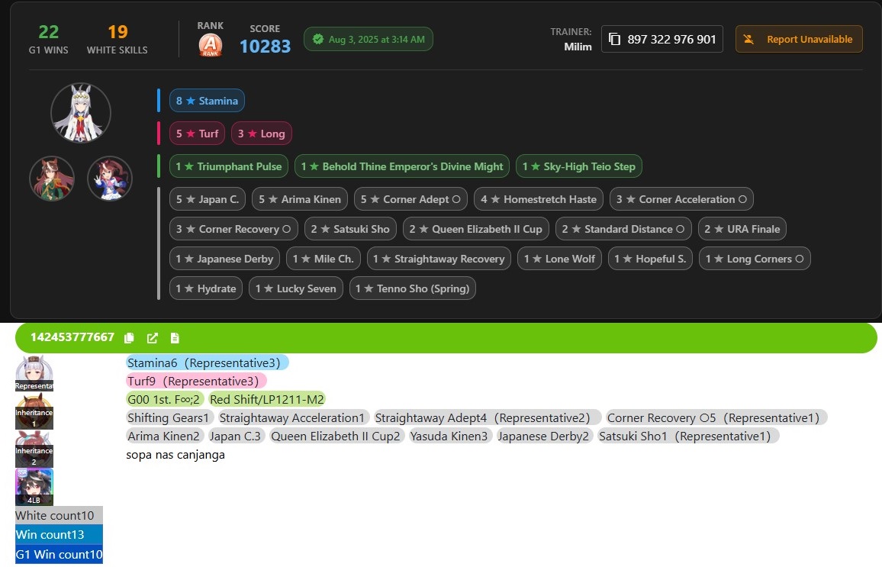Click the 2 star Satsuki Sho tag
The width and height of the screenshot is (882, 567).
pos(350,229)
